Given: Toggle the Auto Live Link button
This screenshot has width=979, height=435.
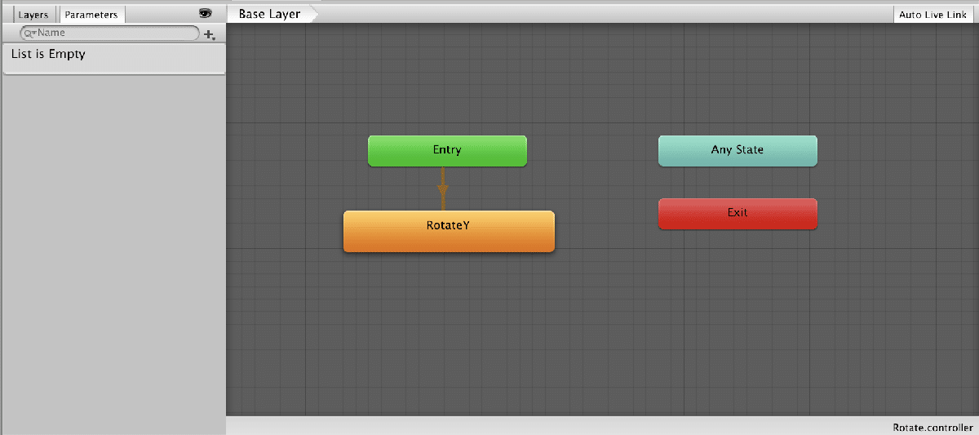Looking at the screenshot, I should 932,15.
